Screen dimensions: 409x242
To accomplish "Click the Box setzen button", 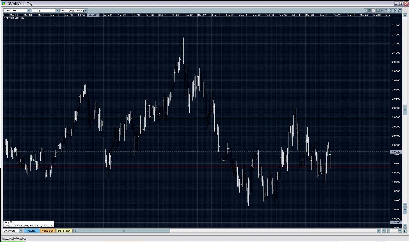I will [x=64, y=231].
